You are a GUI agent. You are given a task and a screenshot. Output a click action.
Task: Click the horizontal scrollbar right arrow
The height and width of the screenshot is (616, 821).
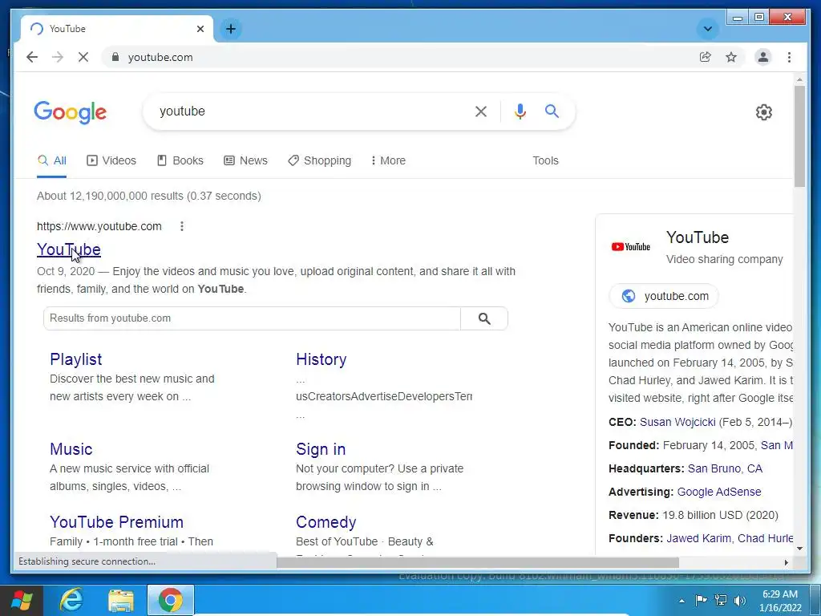[786, 562]
